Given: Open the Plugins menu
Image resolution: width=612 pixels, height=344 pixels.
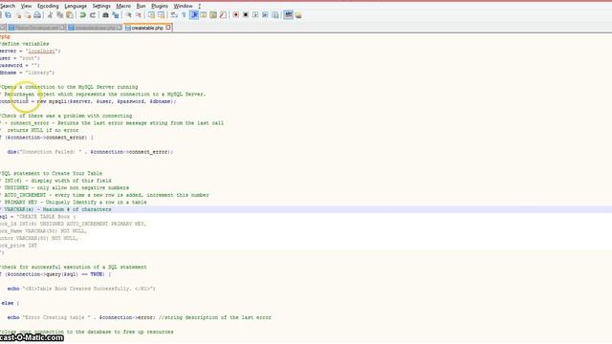Looking at the screenshot, I should click(x=160, y=7).
